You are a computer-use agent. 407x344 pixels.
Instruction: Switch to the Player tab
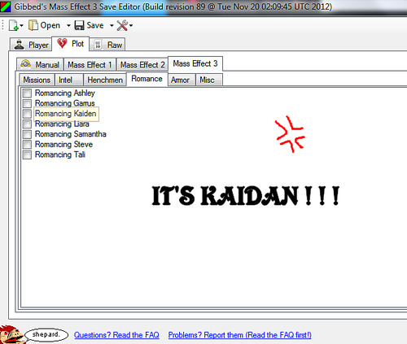point(31,45)
